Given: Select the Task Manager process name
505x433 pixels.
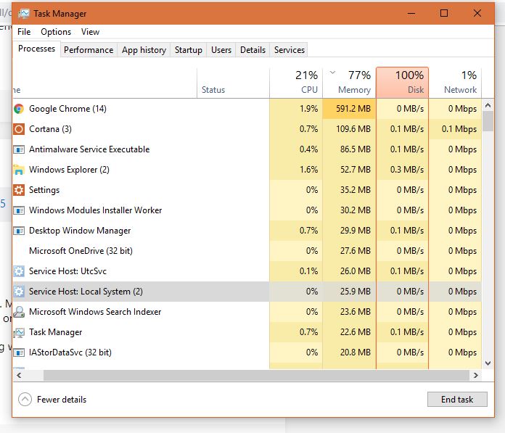Looking at the screenshot, I should tap(55, 332).
